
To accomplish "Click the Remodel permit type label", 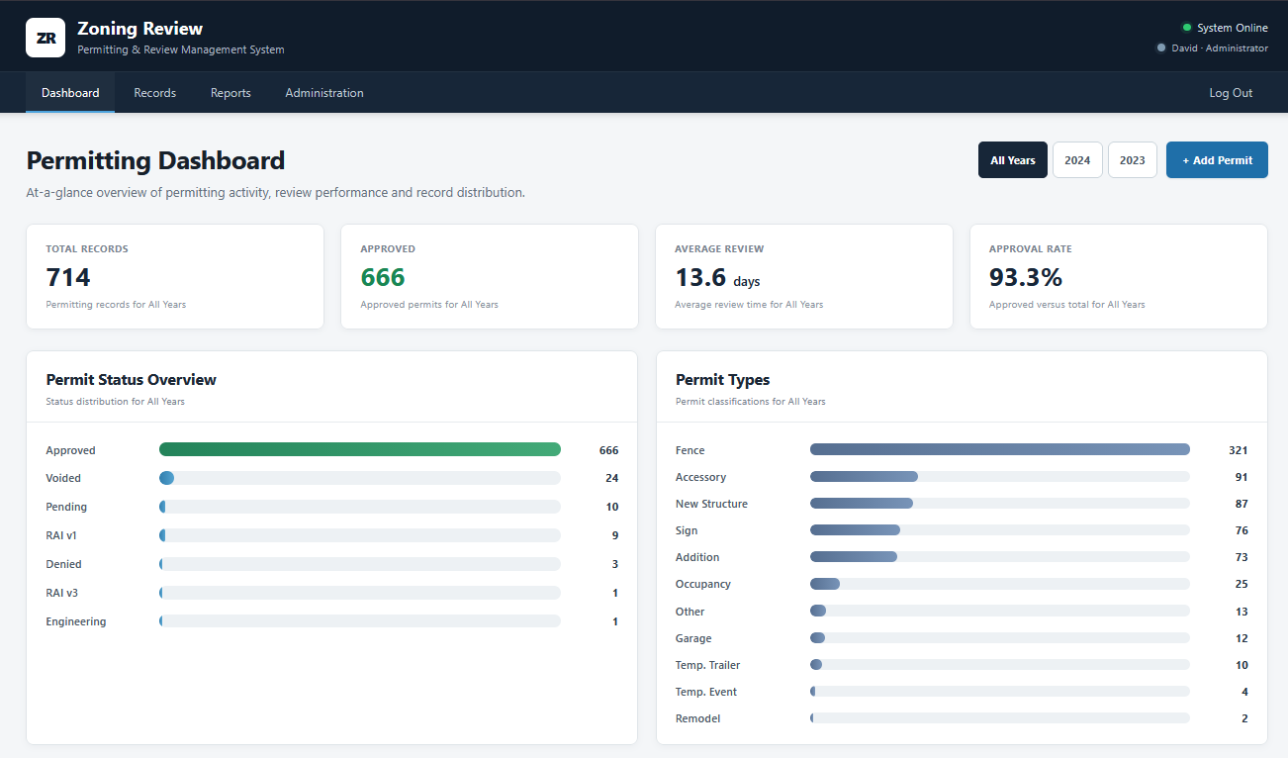I will [x=698, y=718].
